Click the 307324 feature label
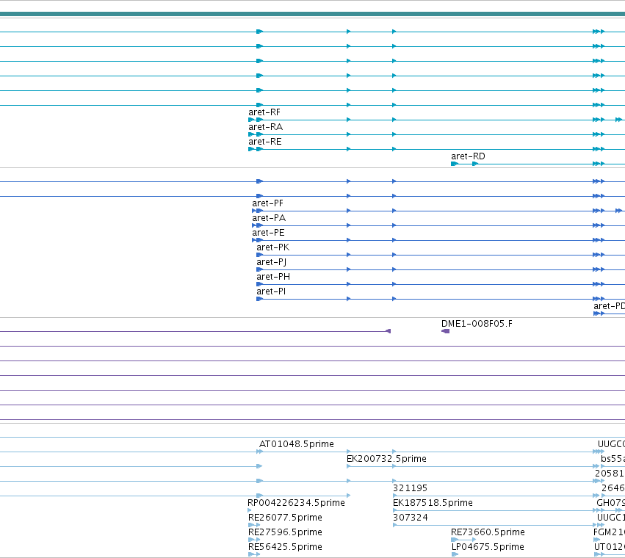 point(411,518)
